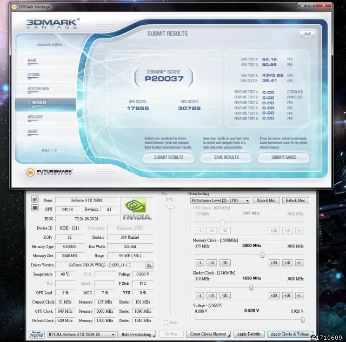Click the NVIDIA logo image
Image resolution: width=346 pixels, height=342 pixels.
[x=137, y=210]
